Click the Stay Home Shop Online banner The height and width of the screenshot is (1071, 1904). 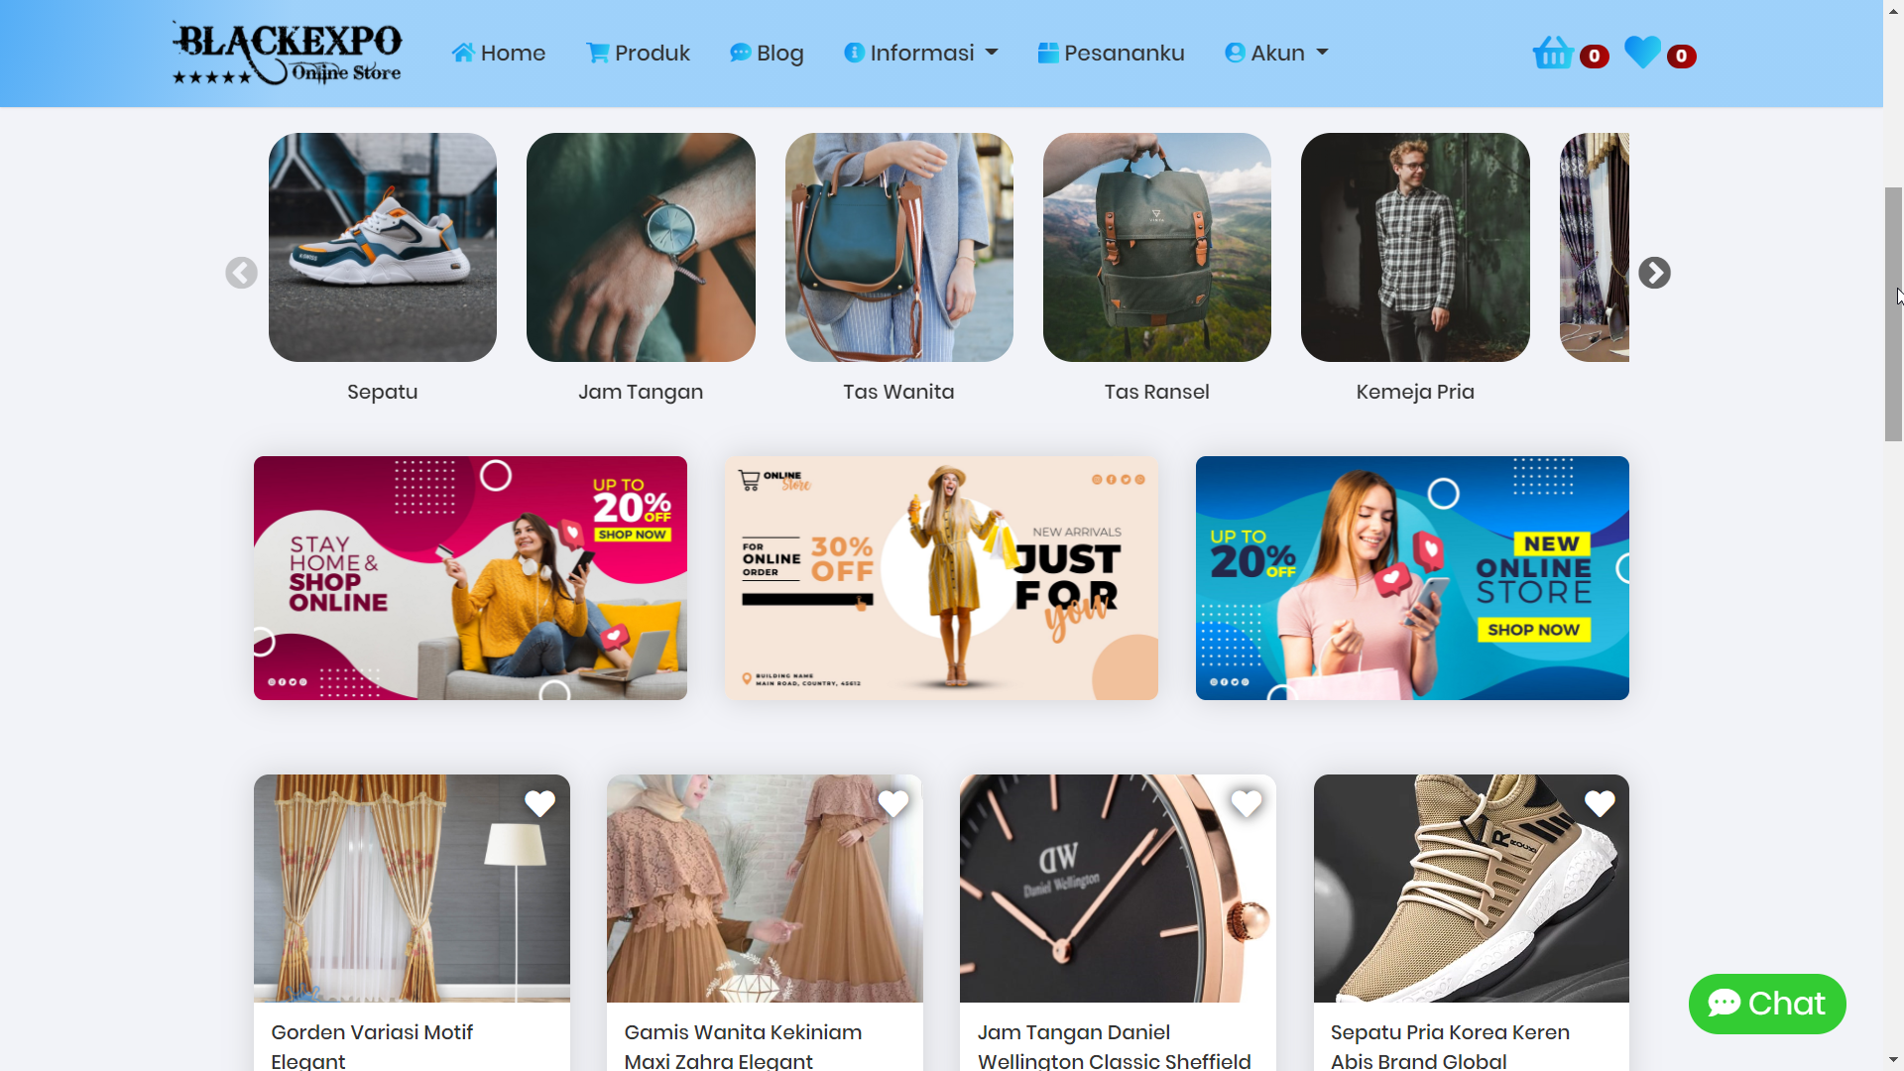click(x=469, y=578)
